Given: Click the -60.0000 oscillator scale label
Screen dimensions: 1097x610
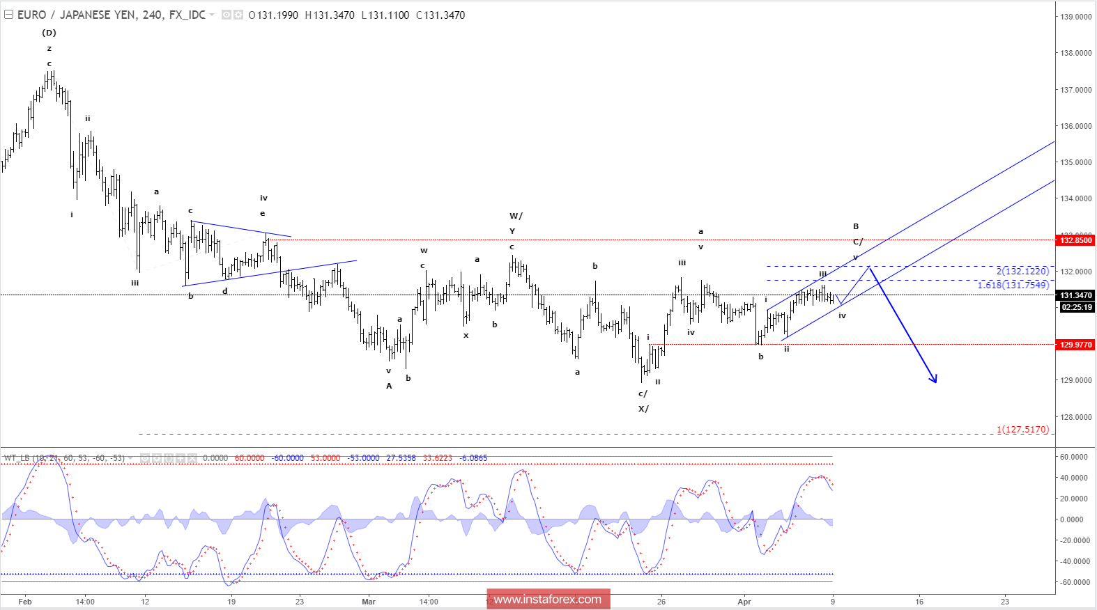Looking at the screenshot, I should [x=1074, y=582].
